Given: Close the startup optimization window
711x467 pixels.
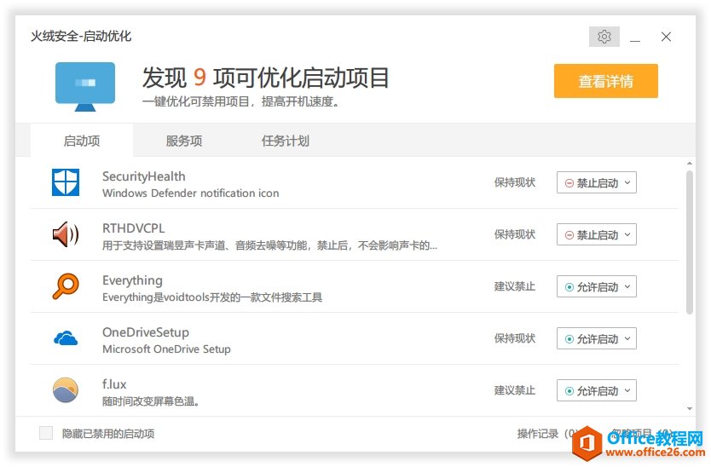Looking at the screenshot, I should 666,37.
